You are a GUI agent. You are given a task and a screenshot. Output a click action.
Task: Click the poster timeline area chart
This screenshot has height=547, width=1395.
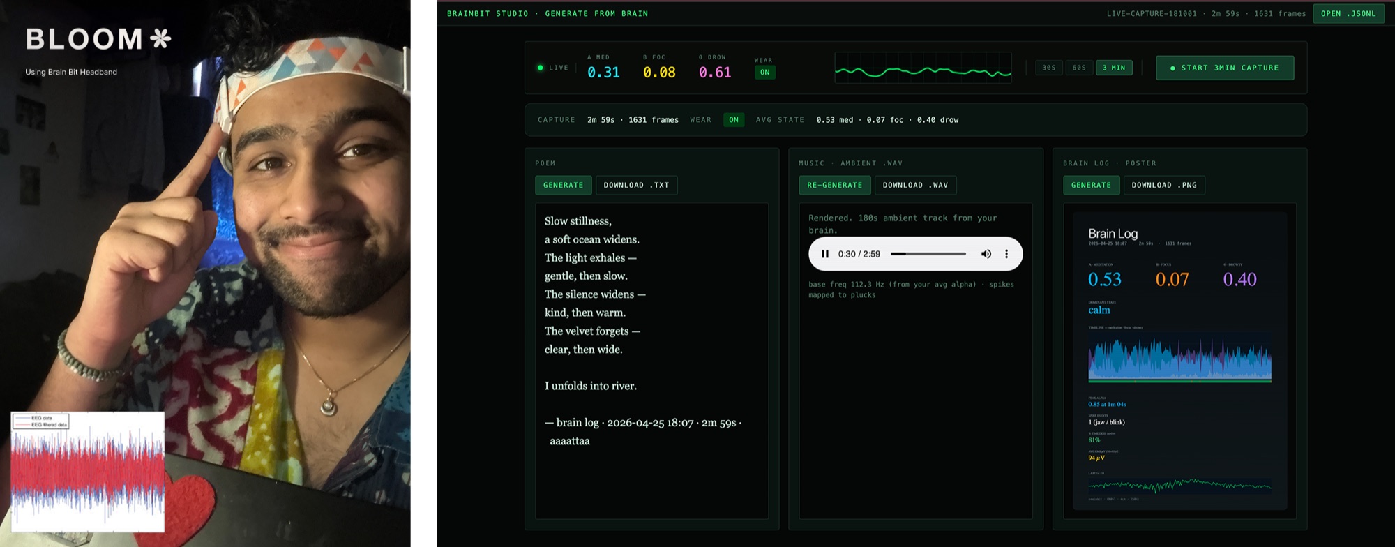point(1179,358)
